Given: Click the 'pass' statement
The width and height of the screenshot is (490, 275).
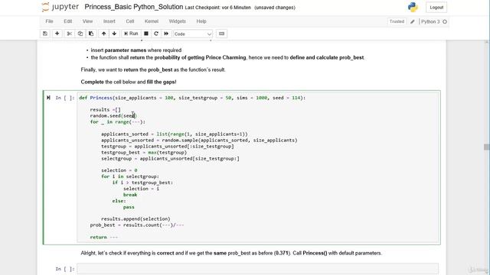Looking at the screenshot, I should click(129, 207).
